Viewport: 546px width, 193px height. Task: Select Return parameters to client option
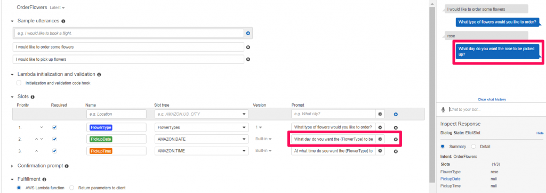72,188
